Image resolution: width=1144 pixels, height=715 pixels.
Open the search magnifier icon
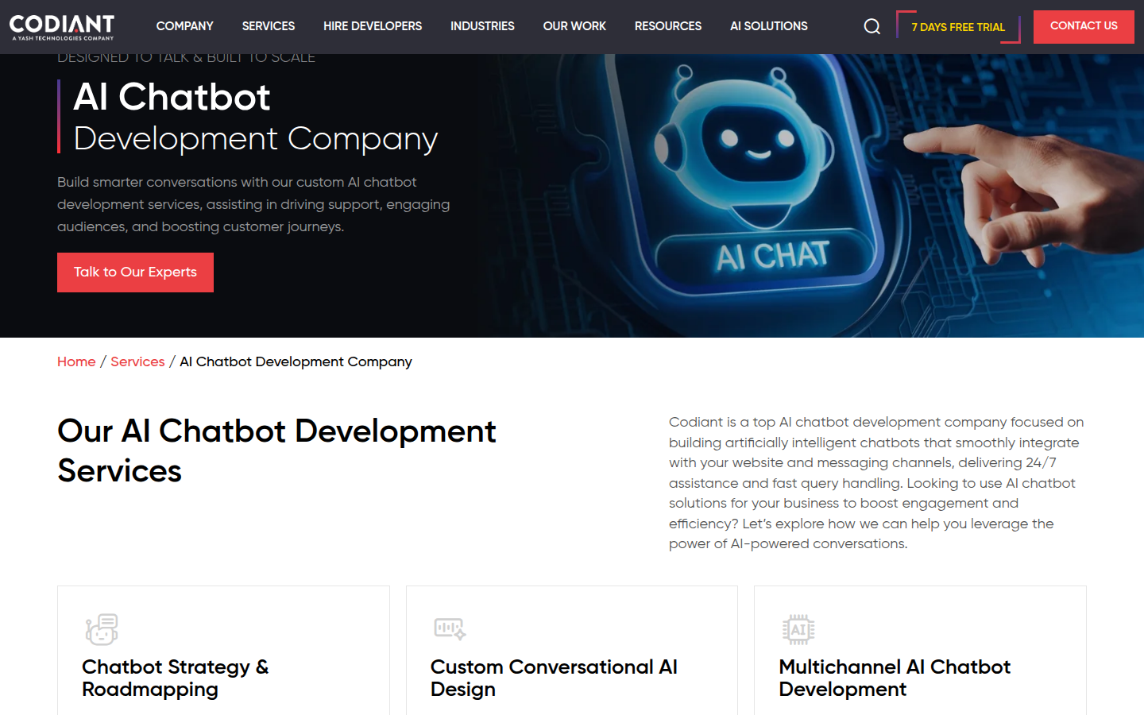point(872,27)
